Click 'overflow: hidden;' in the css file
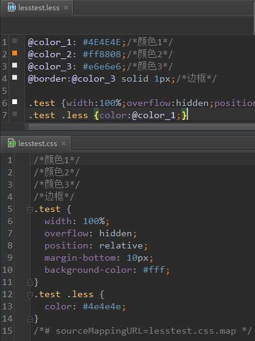The width and height of the screenshot is (255, 341). click(91, 234)
